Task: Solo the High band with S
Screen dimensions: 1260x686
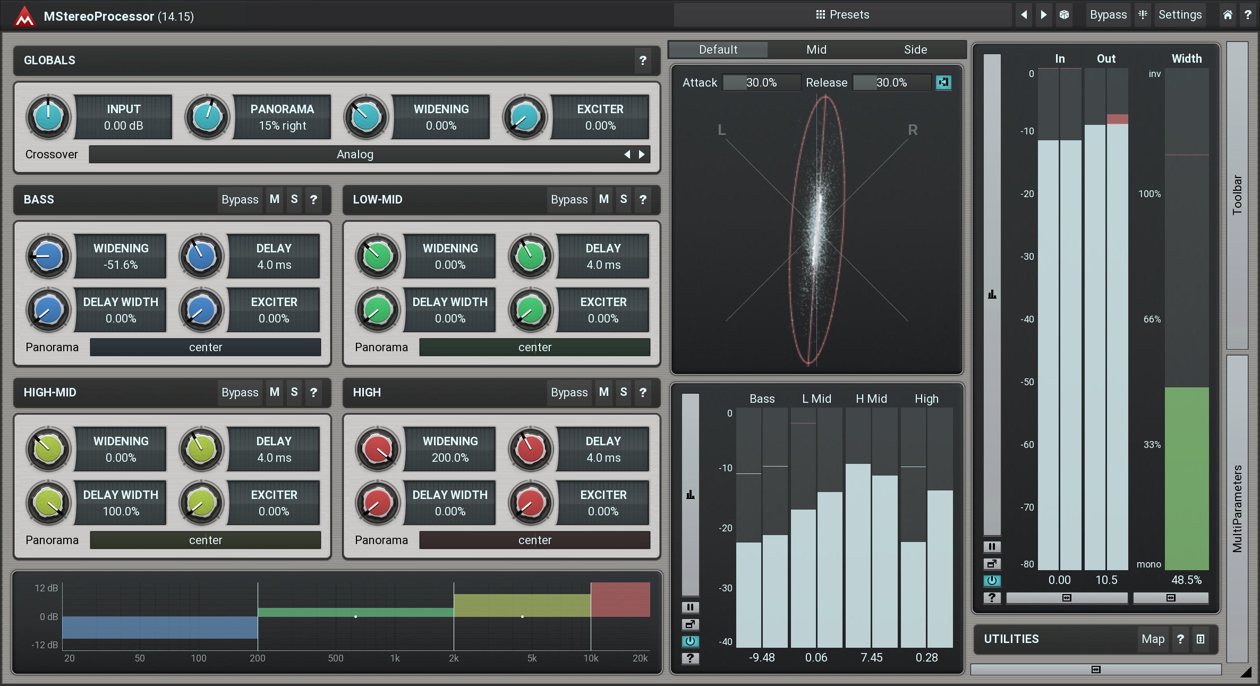Action: [x=624, y=393]
